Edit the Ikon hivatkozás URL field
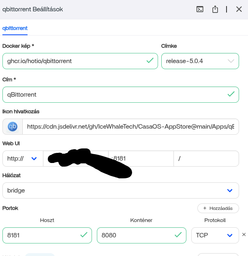 coord(130,127)
